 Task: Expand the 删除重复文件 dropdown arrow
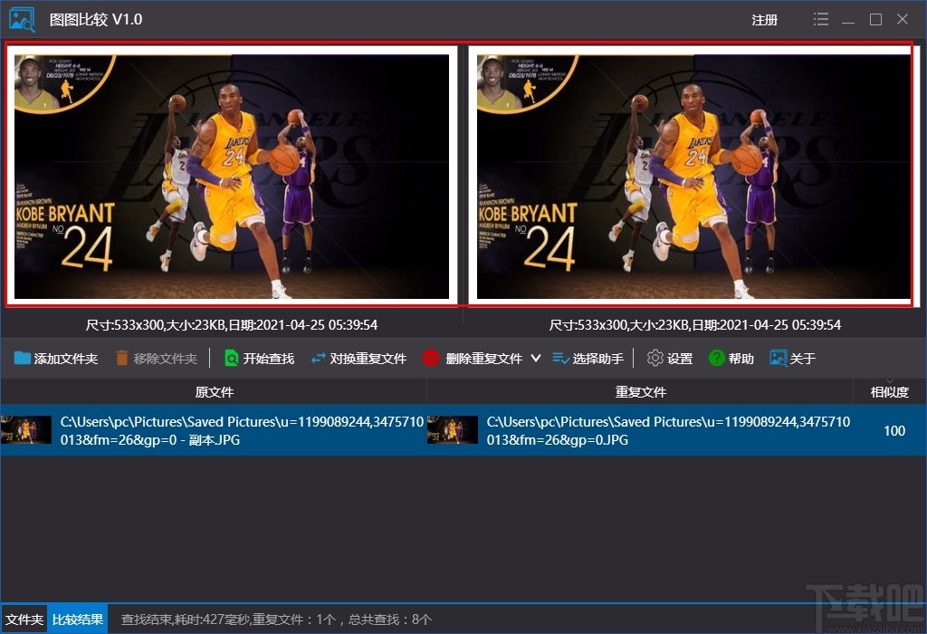(536, 359)
